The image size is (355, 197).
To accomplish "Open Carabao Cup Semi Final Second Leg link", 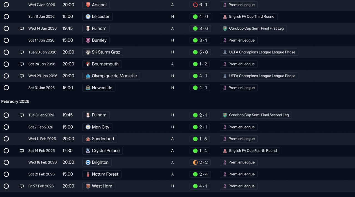I will 256,115.
